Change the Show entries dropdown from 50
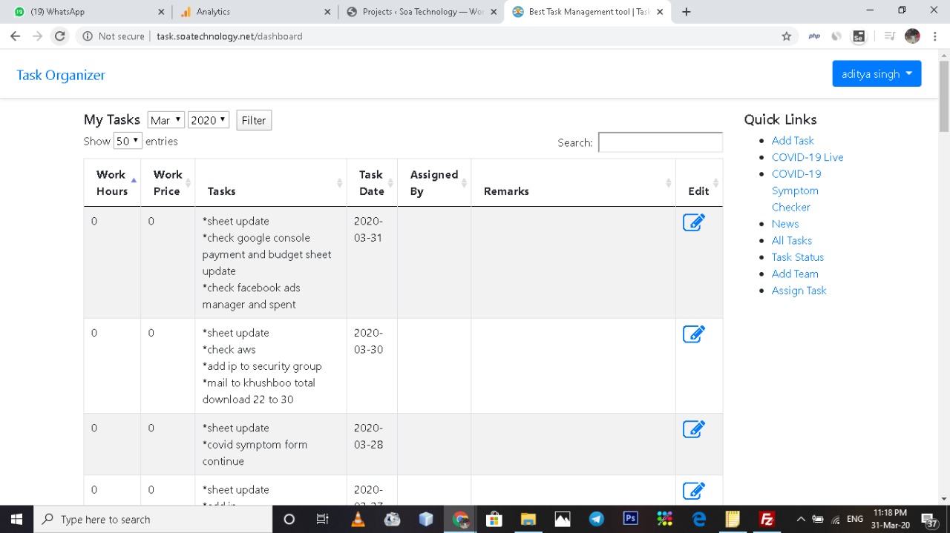Image resolution: width=950 pixels, height=533 pixels. tap(127, 141)
